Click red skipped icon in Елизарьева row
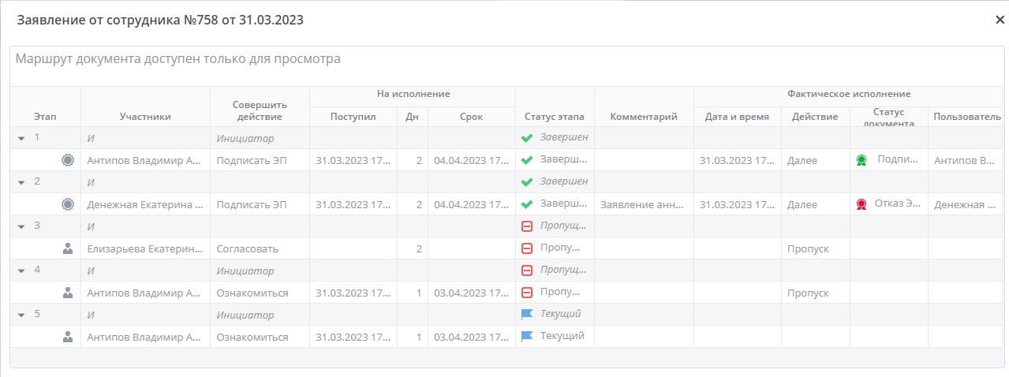This screenshot has height=377, width=1009. (527, 248)
